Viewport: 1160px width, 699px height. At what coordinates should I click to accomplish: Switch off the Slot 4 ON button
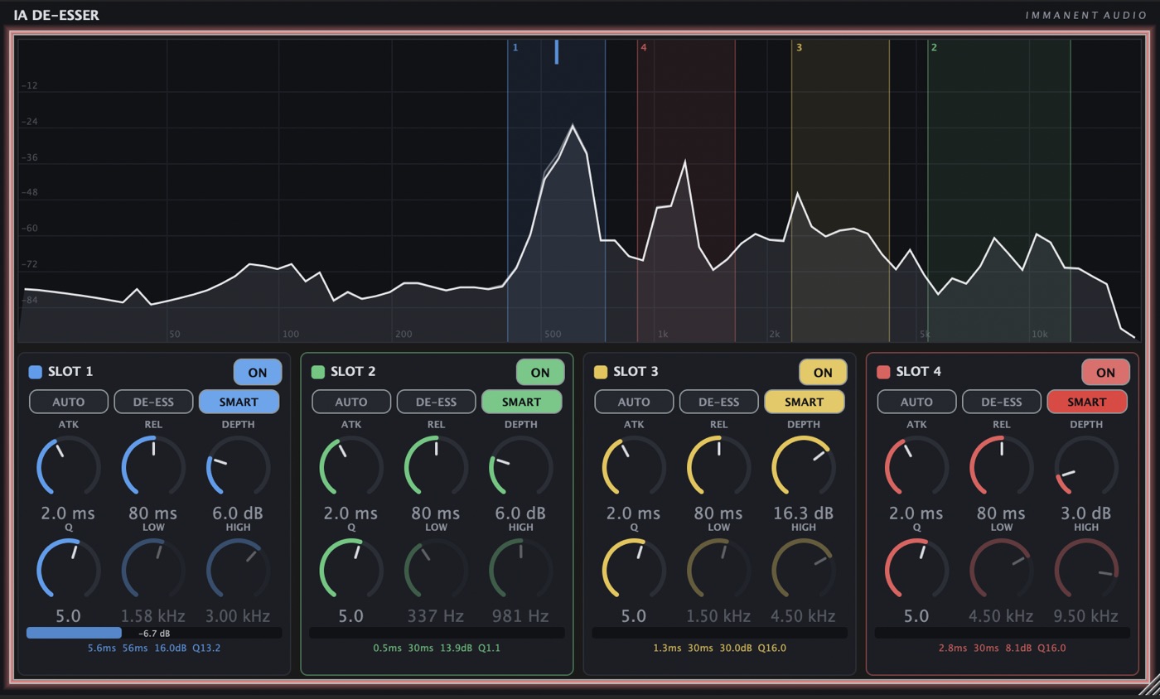(1105, 373)
